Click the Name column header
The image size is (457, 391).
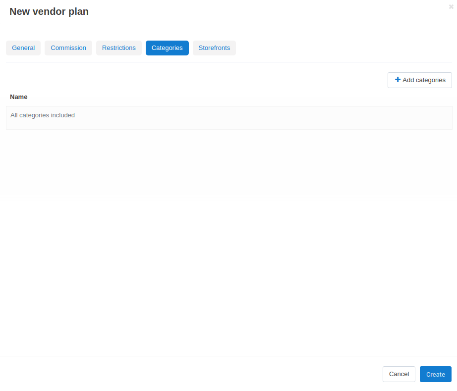point(19,97)
